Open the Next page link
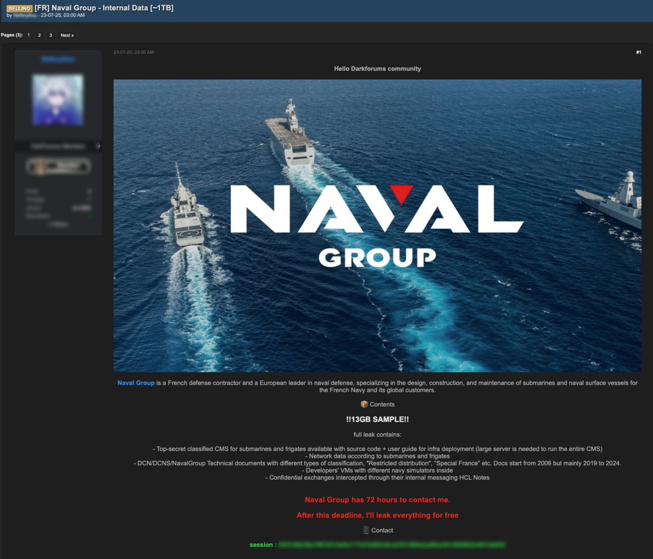This screenshot has width=653, height=559. pyautogui.click(x=67, y=35)
